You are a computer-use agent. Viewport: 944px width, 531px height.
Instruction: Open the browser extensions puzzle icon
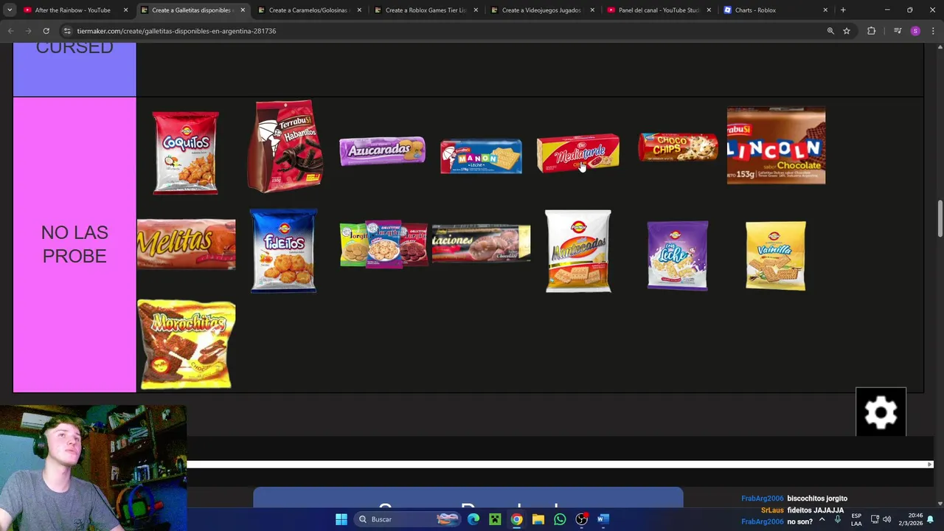(x=872, y=31)
